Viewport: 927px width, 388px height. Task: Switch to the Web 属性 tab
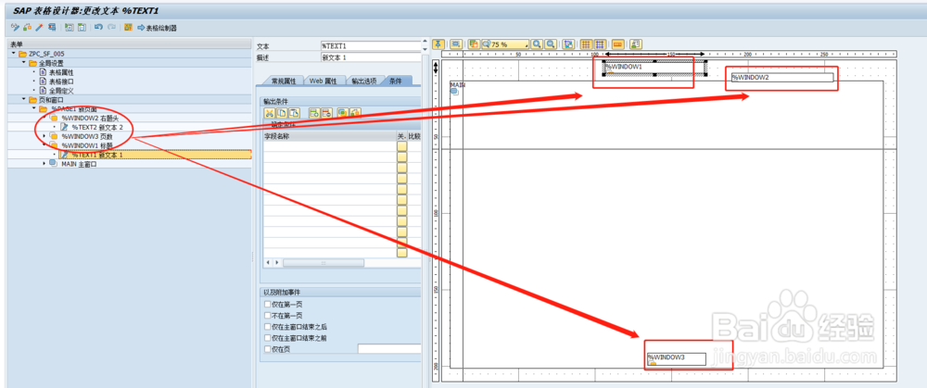point(323,81)
